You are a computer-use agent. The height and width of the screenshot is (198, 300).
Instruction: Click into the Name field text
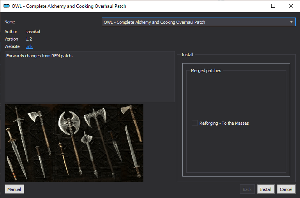tap(154, 22)
